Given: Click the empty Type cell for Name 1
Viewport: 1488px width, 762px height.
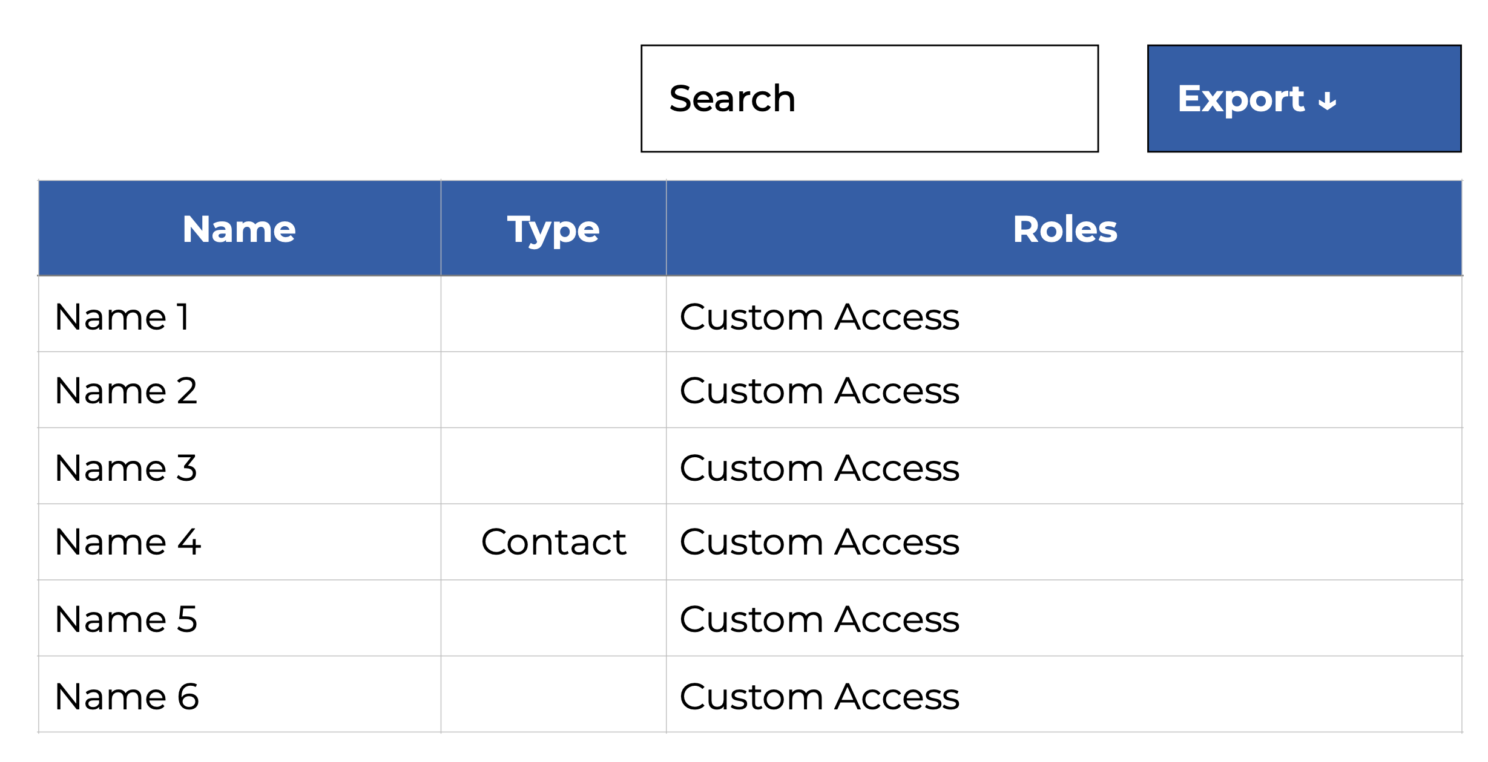Looking at the screenshot, I should [553, 314].
